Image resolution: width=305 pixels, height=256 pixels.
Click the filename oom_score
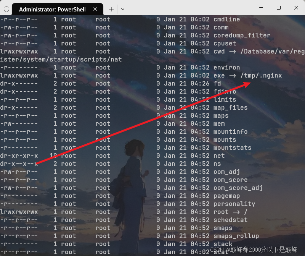point(231,180)
